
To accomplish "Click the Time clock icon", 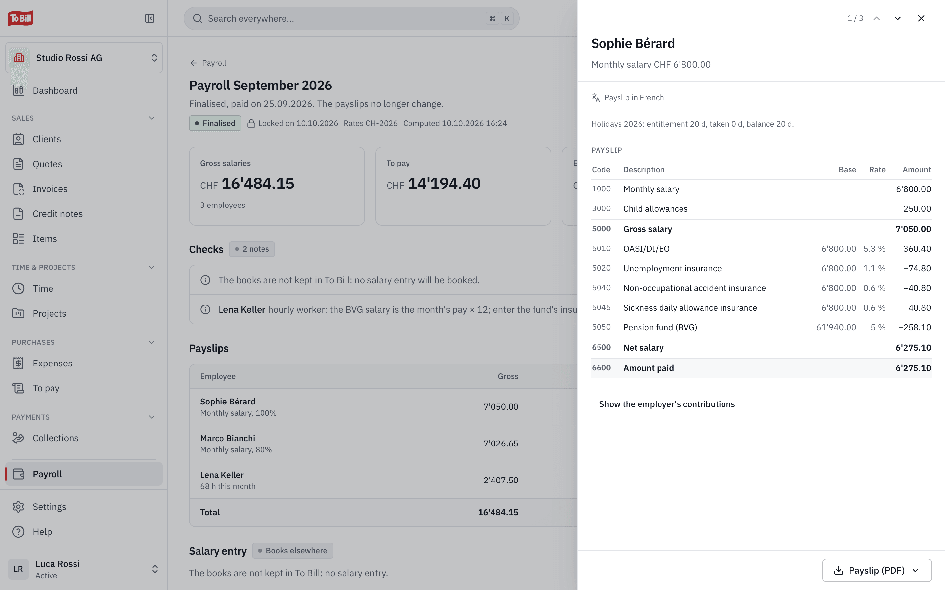I will coord(18,288).
